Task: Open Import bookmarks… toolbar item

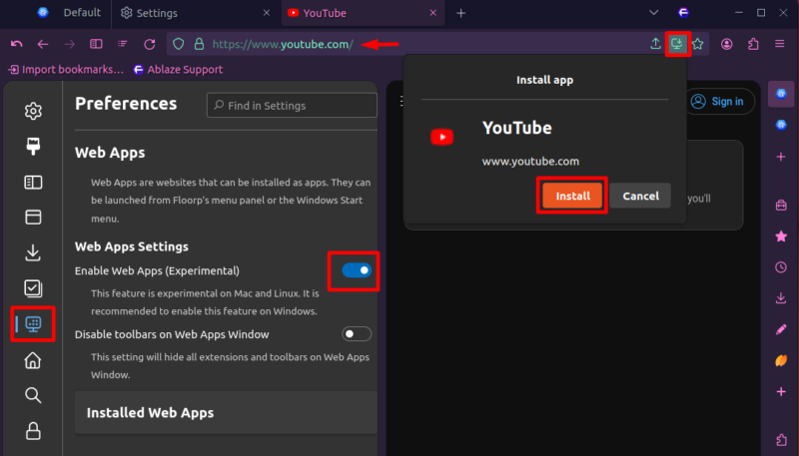Action: (x=66, y=70)
